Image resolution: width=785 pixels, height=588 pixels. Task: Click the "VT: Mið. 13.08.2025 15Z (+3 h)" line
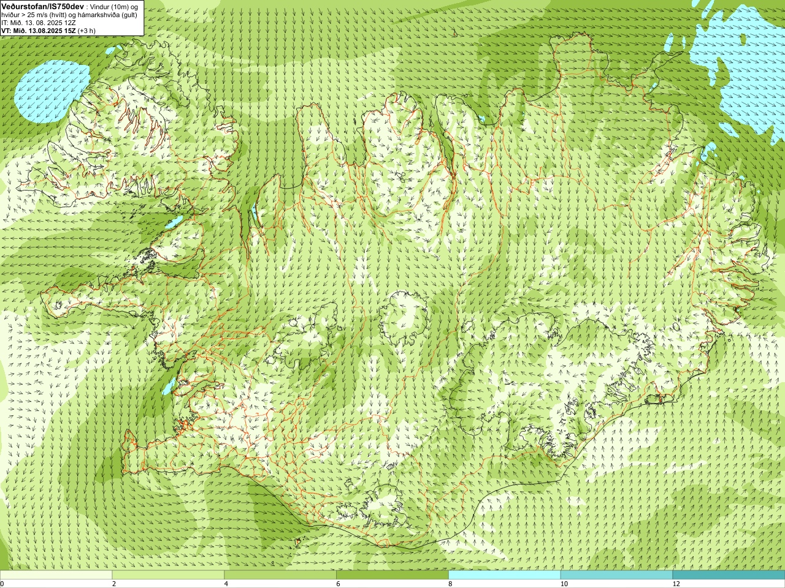click(48, 31)
